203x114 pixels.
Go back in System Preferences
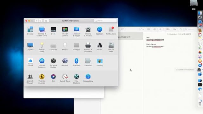click(37, 21)
